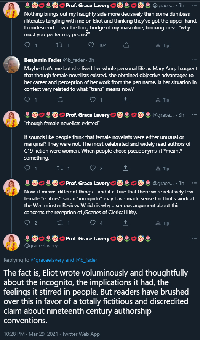Viewport: 200px width, 340px height.
Task: Open more options on the first tweet
Action: coord(194,5)
